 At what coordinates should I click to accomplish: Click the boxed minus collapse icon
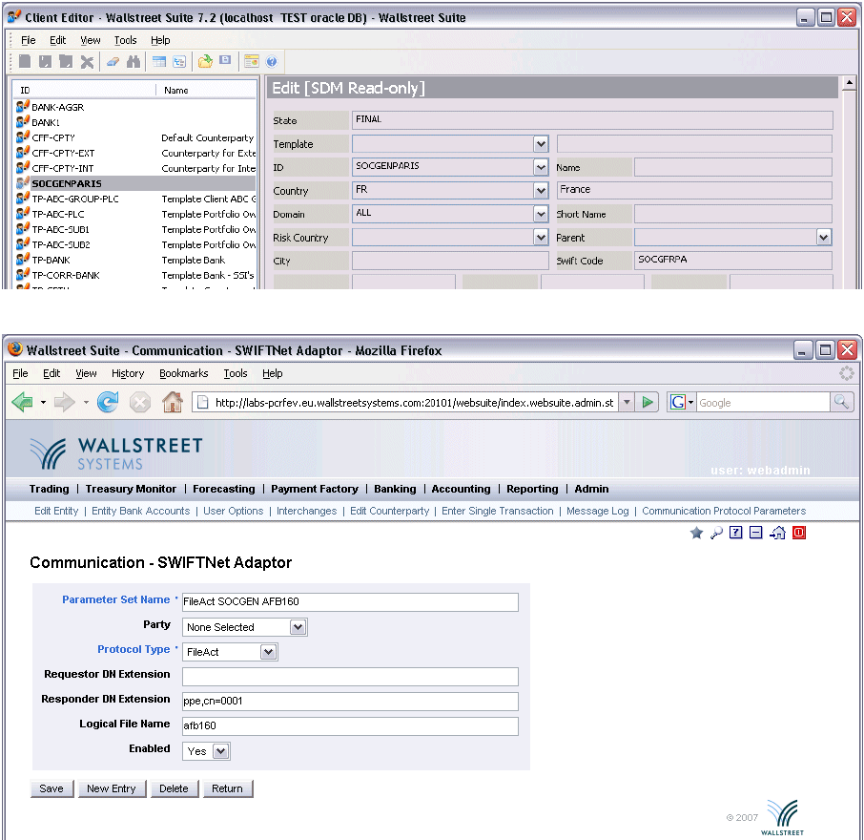coord(756,533)
